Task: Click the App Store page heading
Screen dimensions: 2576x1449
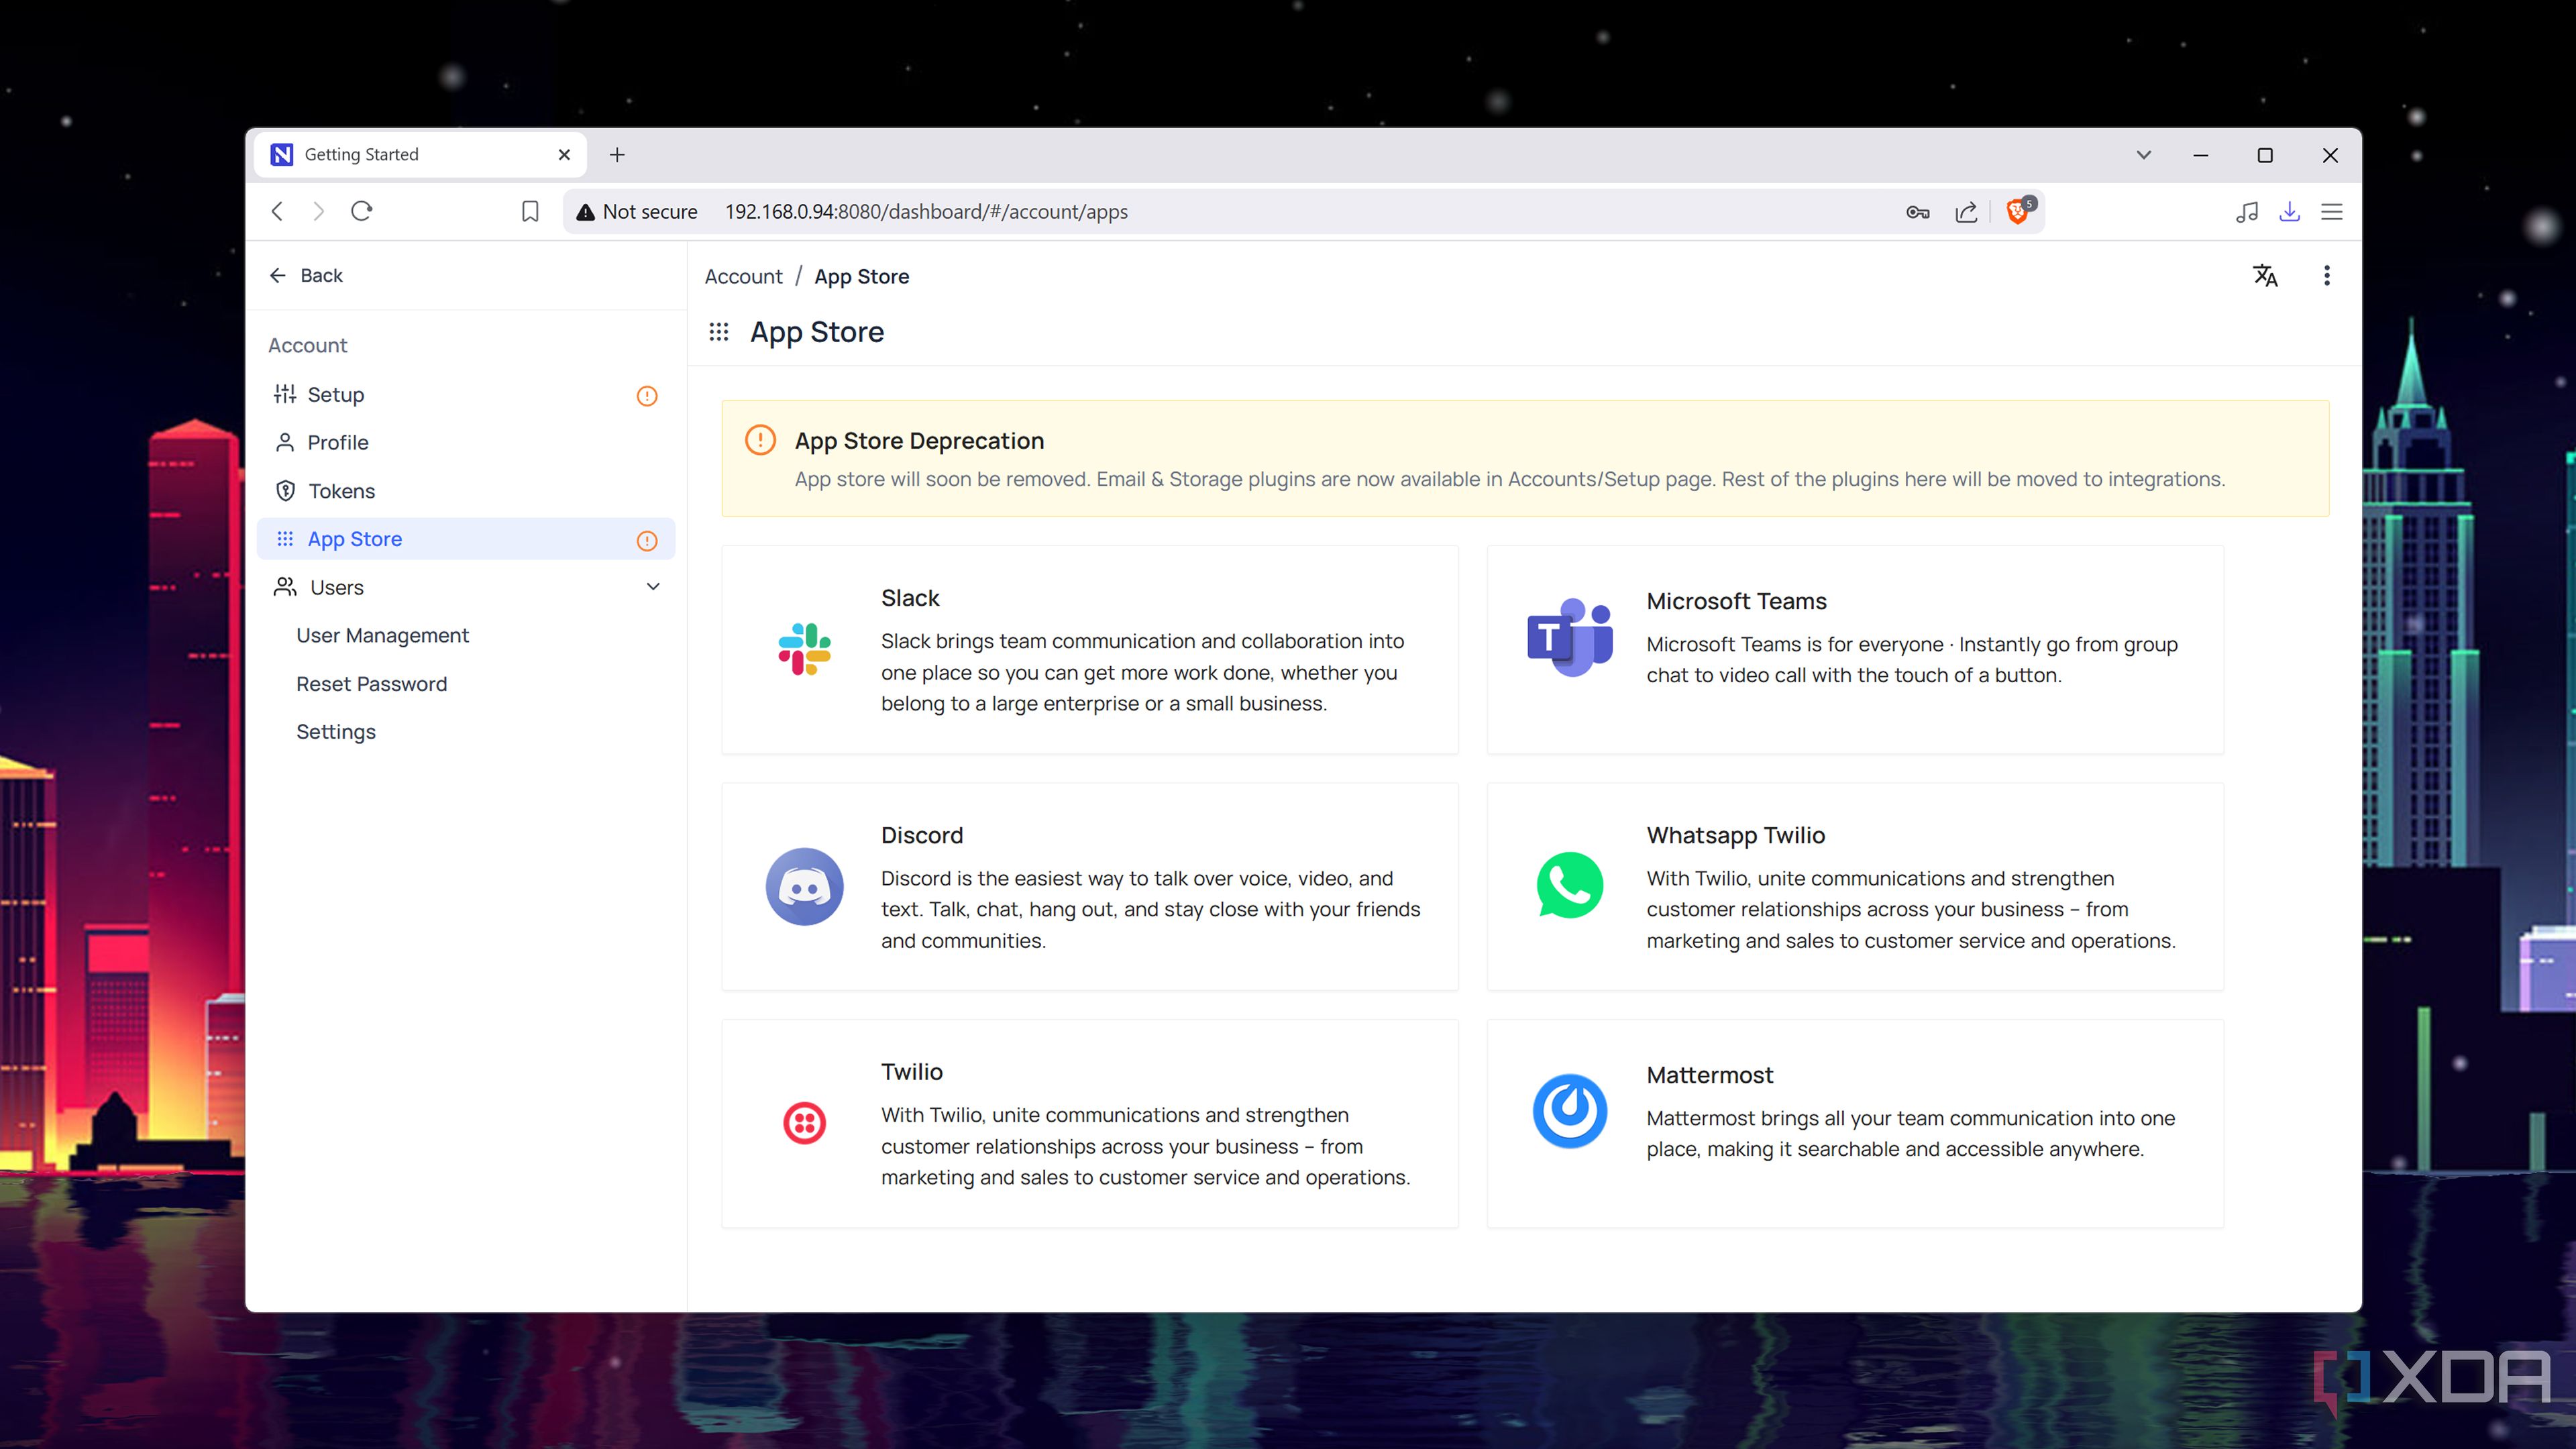Action: (817, 332)
